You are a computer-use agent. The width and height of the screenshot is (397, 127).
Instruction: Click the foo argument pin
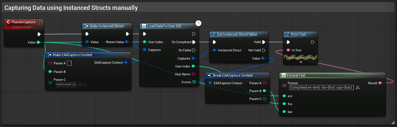[284, 104]
